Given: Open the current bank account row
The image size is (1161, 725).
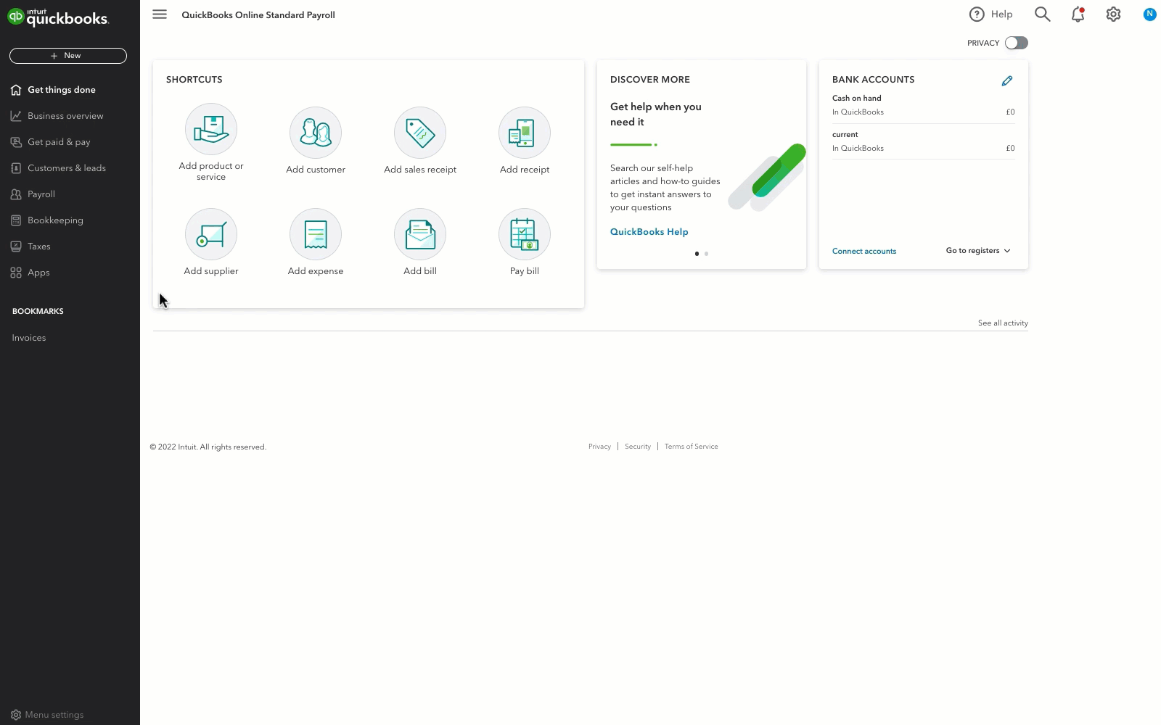Looking at the screenshot, I should point(924,141).
